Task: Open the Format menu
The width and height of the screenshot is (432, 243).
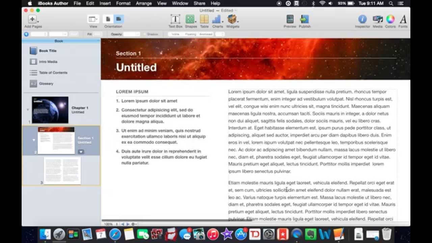Action: tap(123, 3)
